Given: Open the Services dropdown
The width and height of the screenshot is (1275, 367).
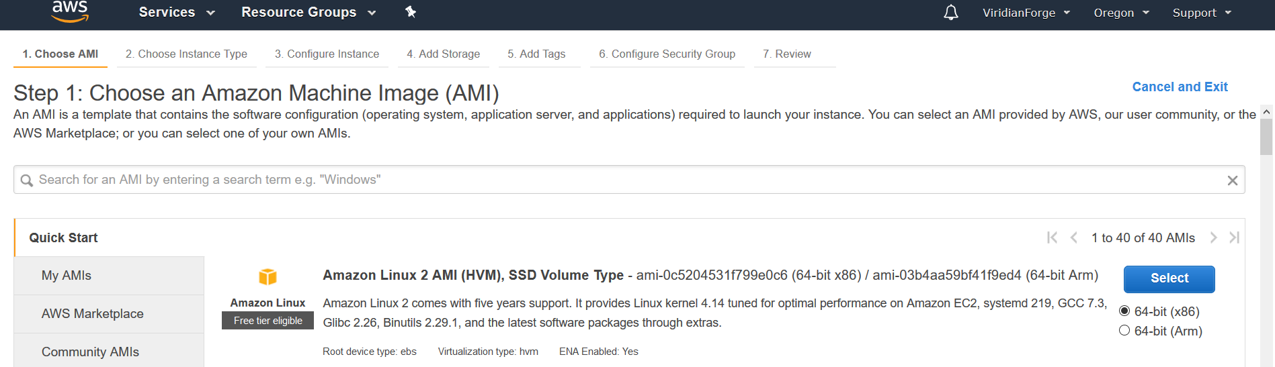Looking at the screenshot, I should 177,12.
